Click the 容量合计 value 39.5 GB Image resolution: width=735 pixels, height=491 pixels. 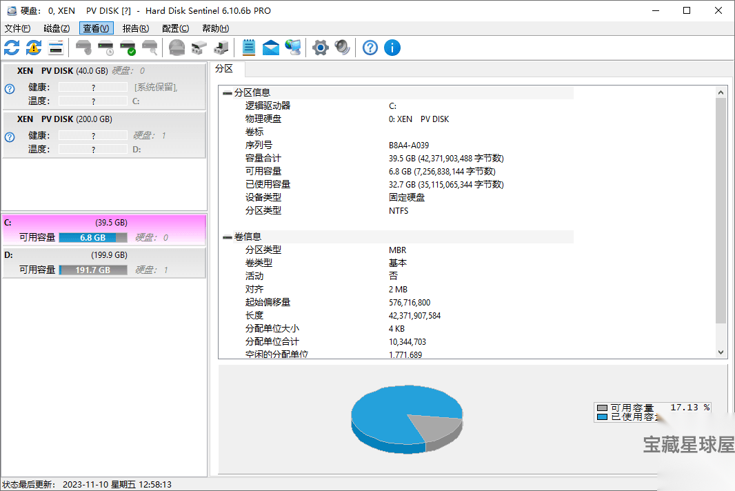pos(446,159)
